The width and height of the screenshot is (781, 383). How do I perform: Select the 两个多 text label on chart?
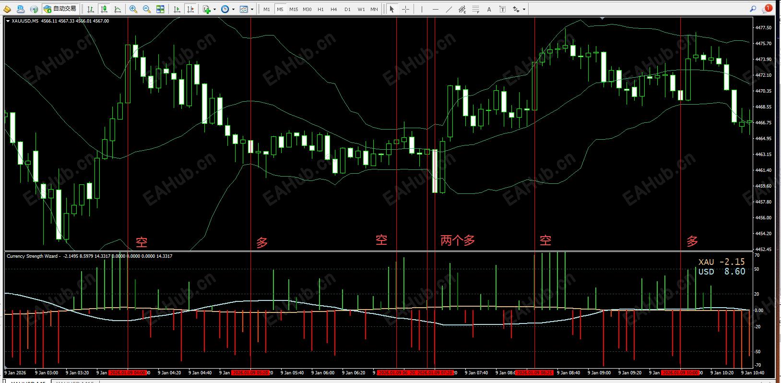click(458, 240)
